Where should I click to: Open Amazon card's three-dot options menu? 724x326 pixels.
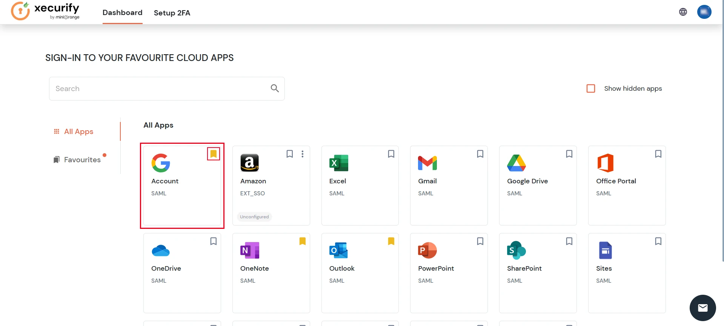(x=303, y=154)
